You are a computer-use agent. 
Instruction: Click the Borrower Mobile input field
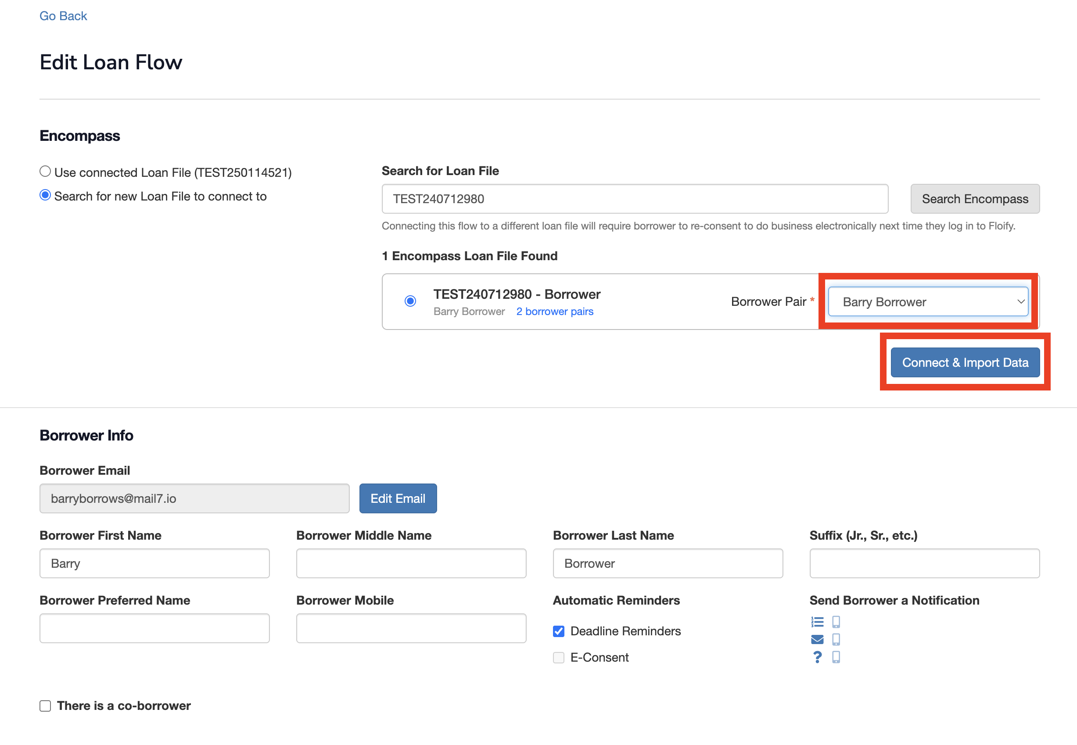[411, 628]
